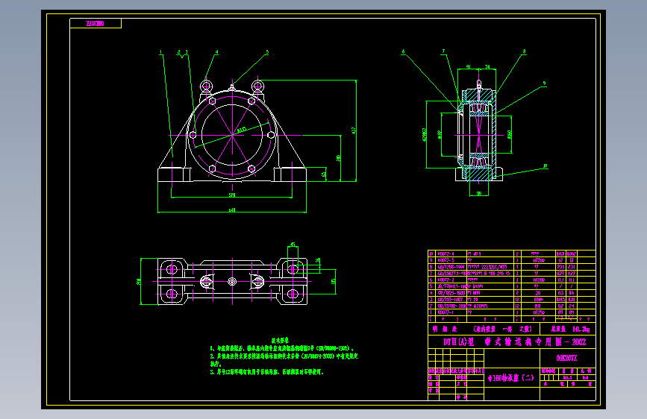Viewport: 647px width, 419px height.
Task: Click part callout number 9 in section view
Action: point(544,84)
